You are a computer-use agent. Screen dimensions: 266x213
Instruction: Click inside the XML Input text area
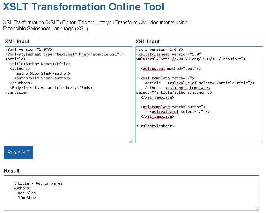point(69,95)
